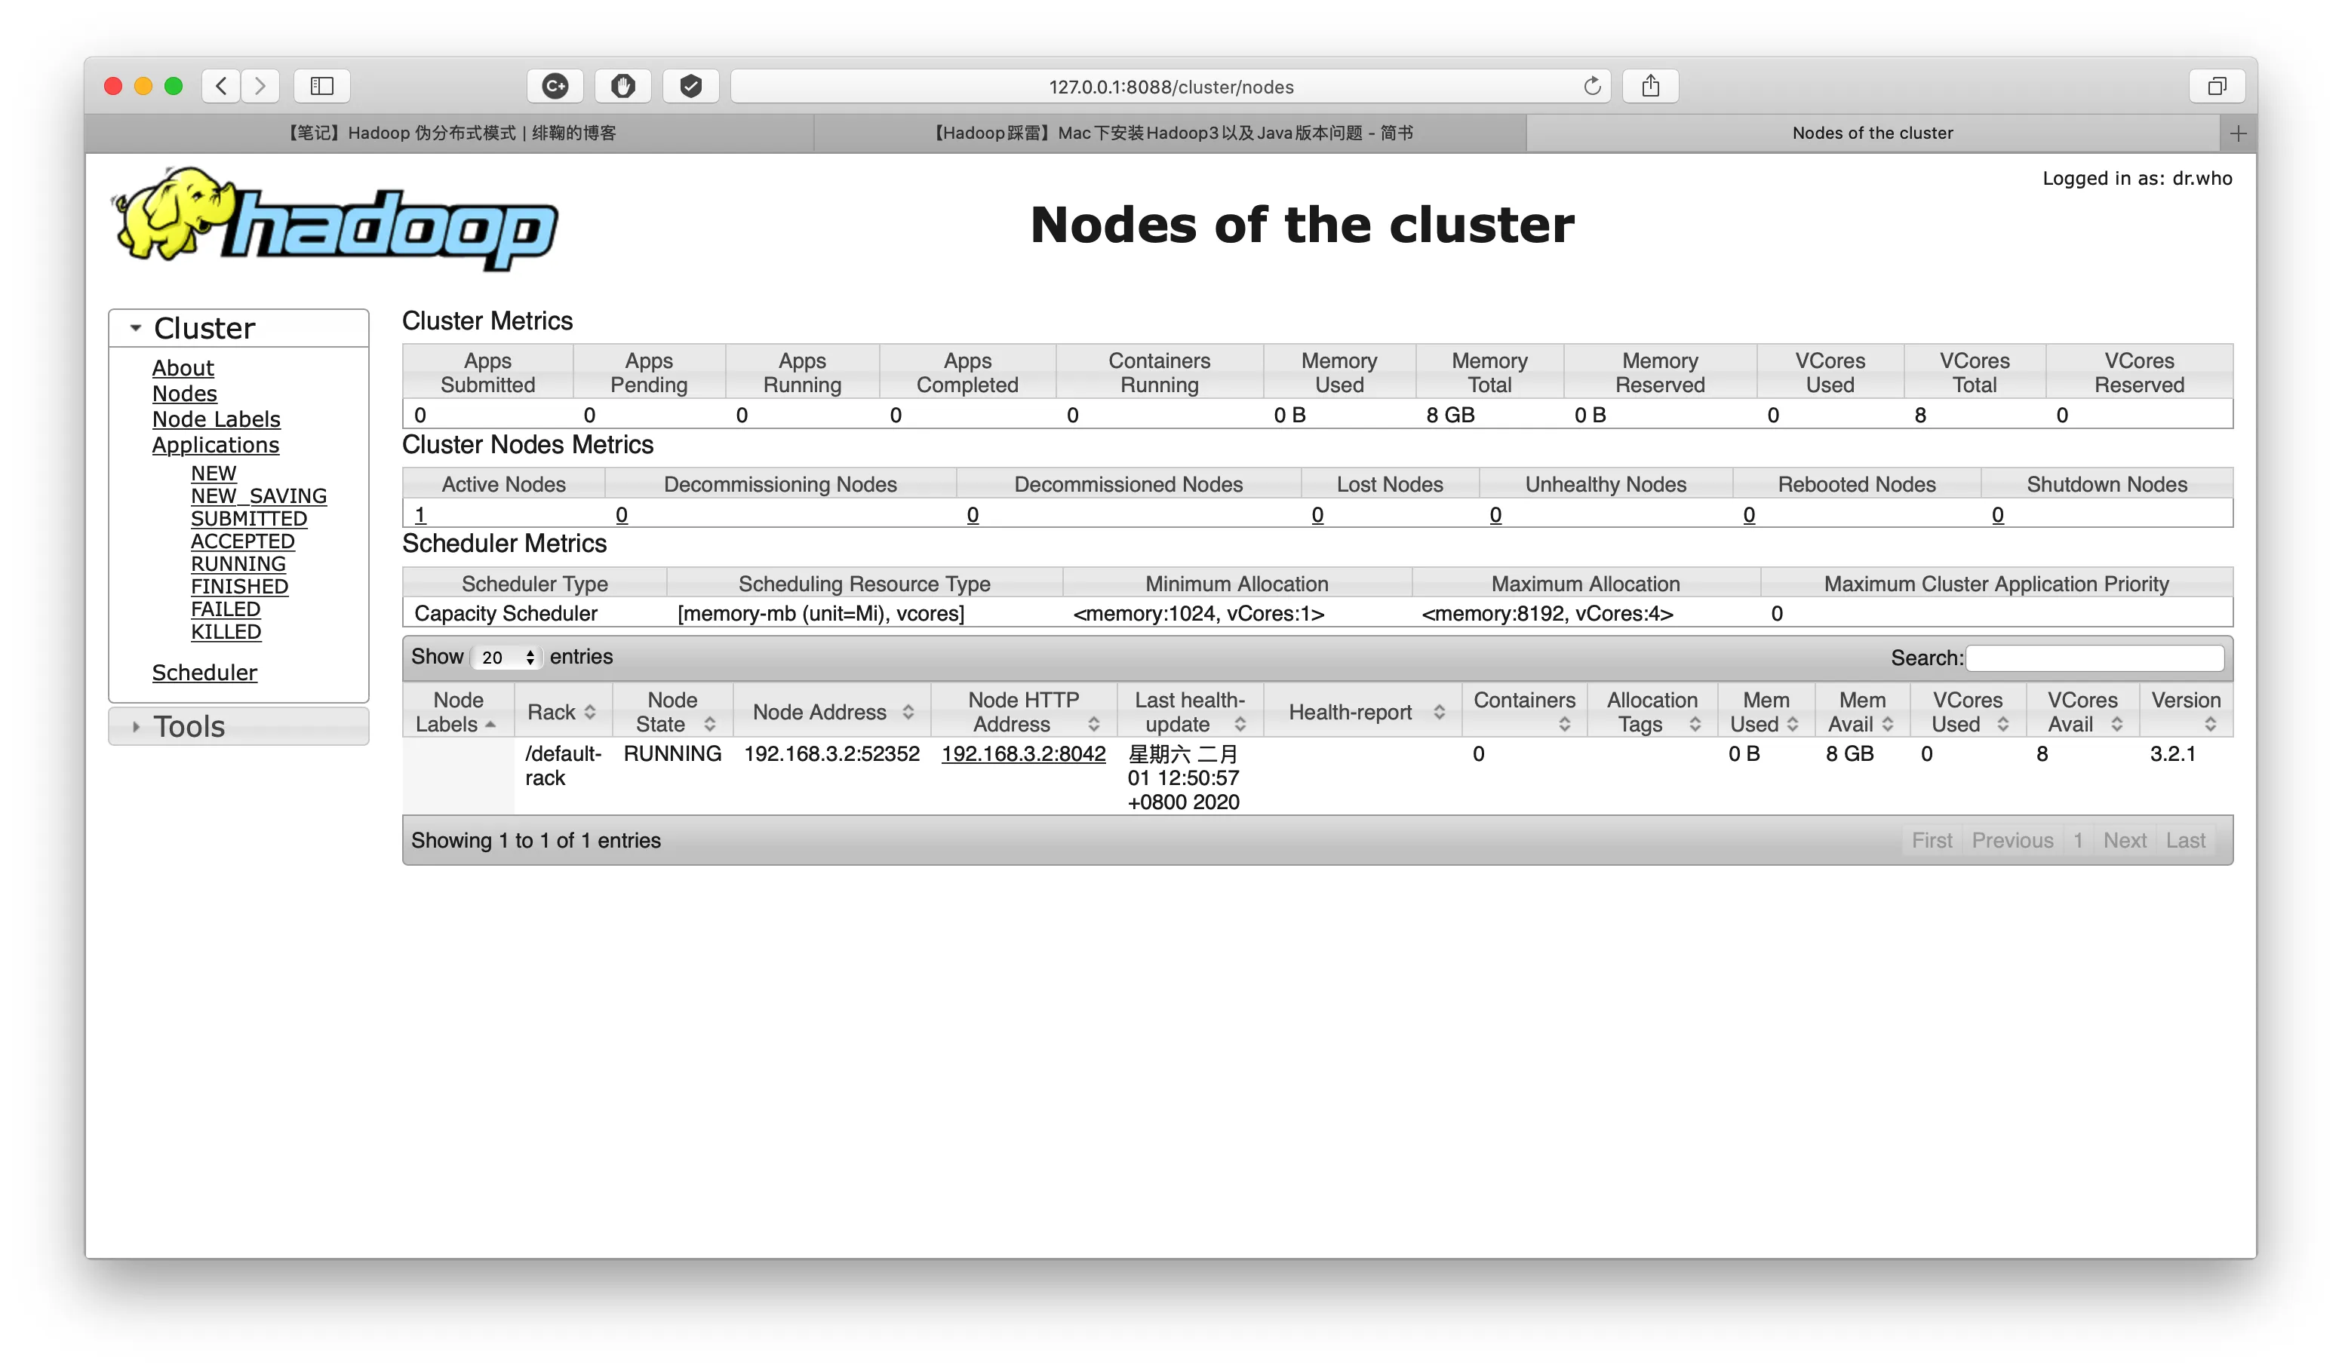This screenshot has width=2342, height=1371.
Task: Go forward with the Safari forward arrow
Action: 260,87
